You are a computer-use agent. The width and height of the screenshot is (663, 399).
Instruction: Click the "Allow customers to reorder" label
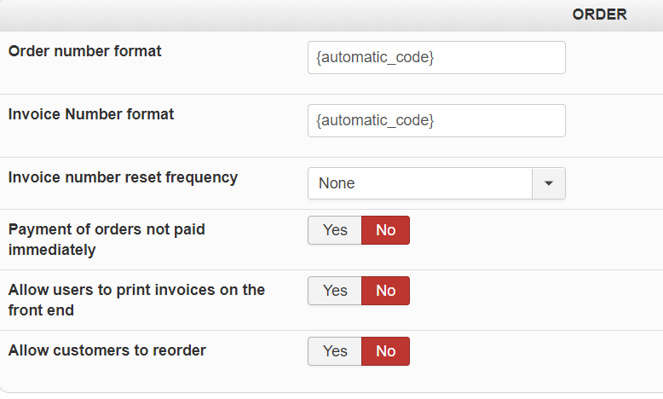(x=107, y=350)
